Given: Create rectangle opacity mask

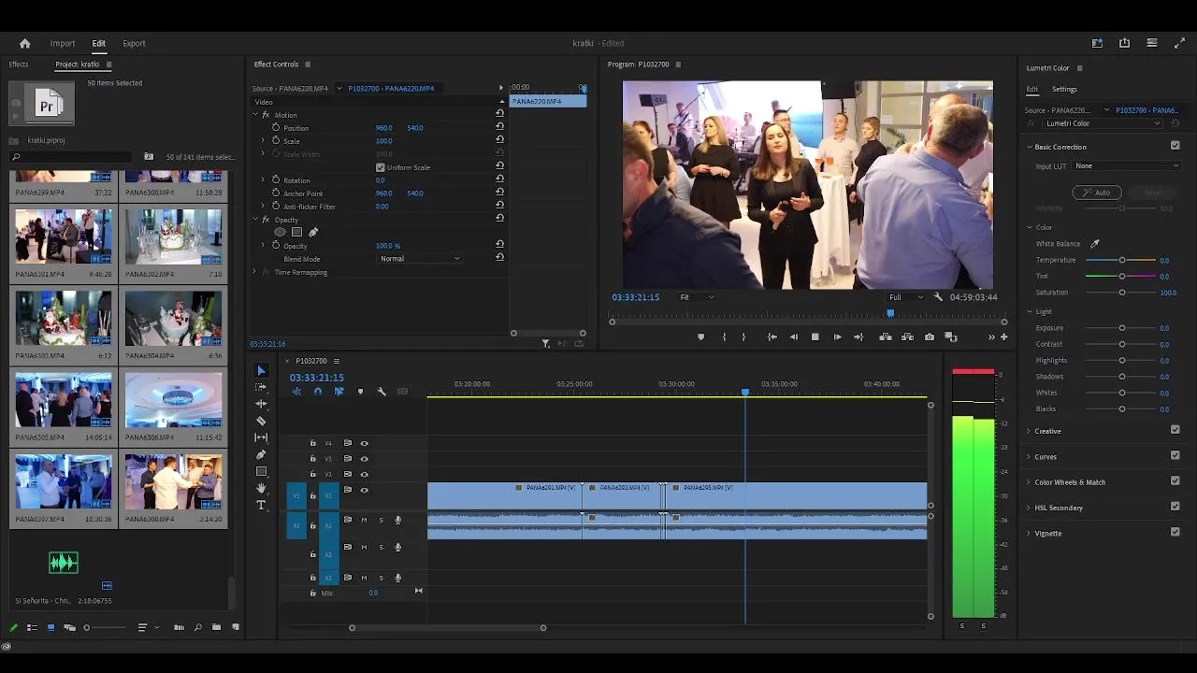Looking at the screenshot, I should click(x=296, y=232).
